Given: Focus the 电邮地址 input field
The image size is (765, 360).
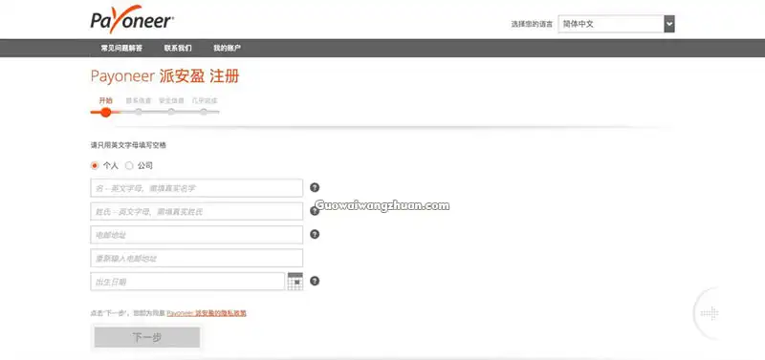Looking at the screenshot, I should pos(197,235).
